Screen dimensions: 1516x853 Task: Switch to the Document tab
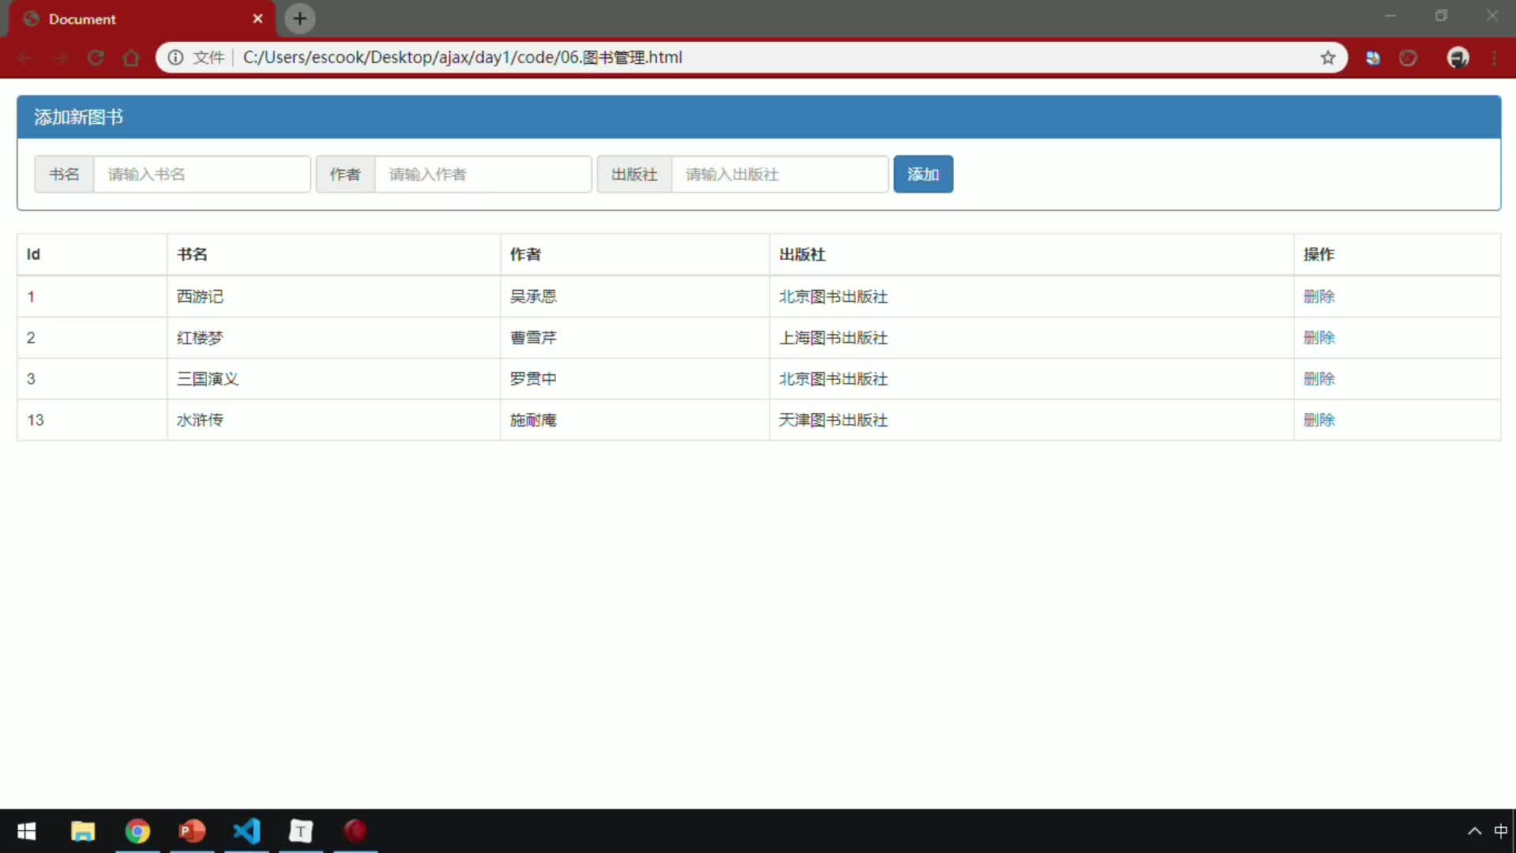pos(142,19)
